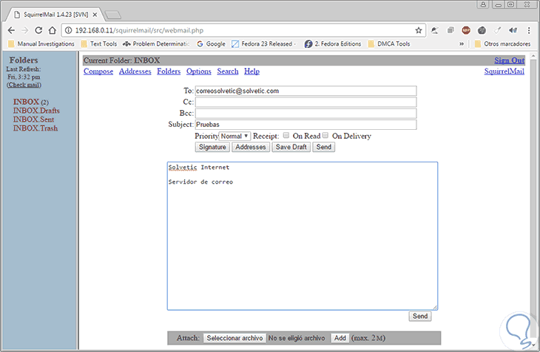The image size is (540, 352).
Task: Open the INBOX folder
Action: 26,102
